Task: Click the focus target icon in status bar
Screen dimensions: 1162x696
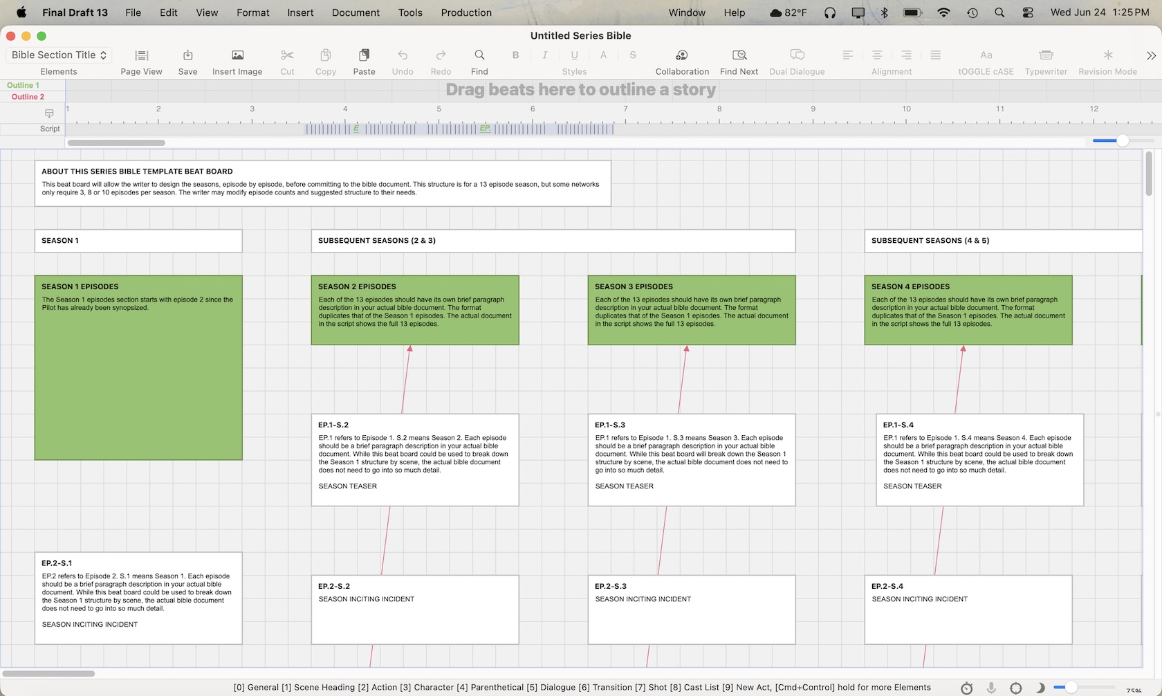Action: pos(1015,688)
